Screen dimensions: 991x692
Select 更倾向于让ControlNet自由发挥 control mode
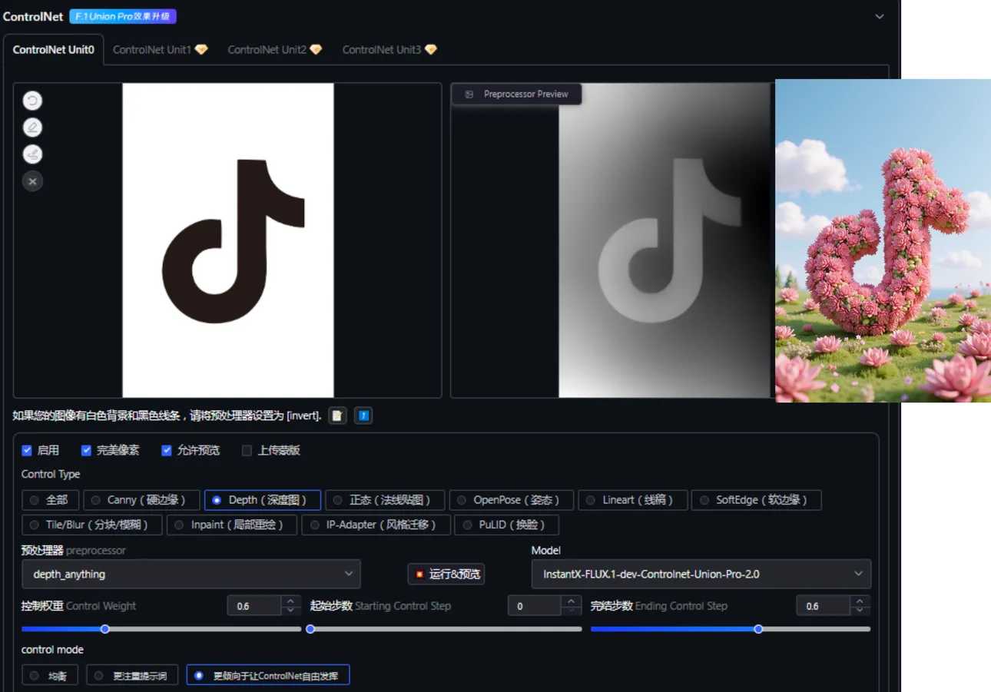tap(268, 676)
